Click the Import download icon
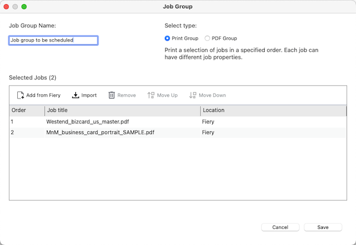This screenshot has height=245, width=356. [75, 95]
